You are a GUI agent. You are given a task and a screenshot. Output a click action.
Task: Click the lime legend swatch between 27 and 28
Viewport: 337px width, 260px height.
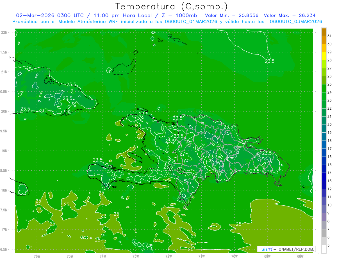[x=324, y=64]
